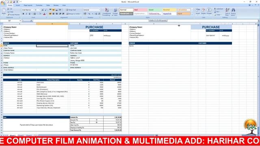Switch to the Review tab
260x146 pixels.
pyautogui.click(x=56, y=5)
